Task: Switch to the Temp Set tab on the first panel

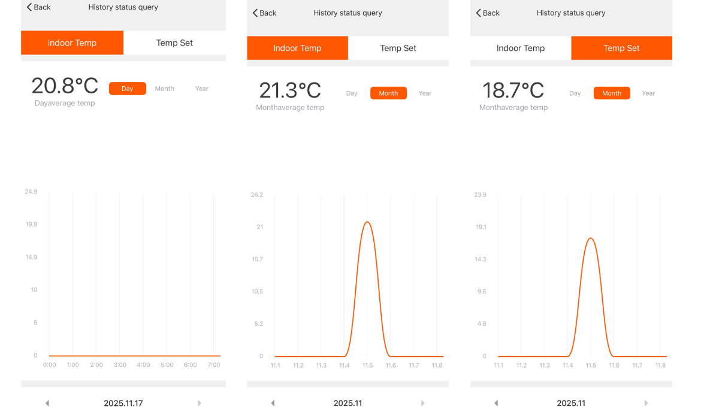Action: pos(174,42)
